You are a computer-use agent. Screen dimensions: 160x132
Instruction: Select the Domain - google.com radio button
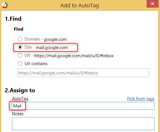pos(20,39)
